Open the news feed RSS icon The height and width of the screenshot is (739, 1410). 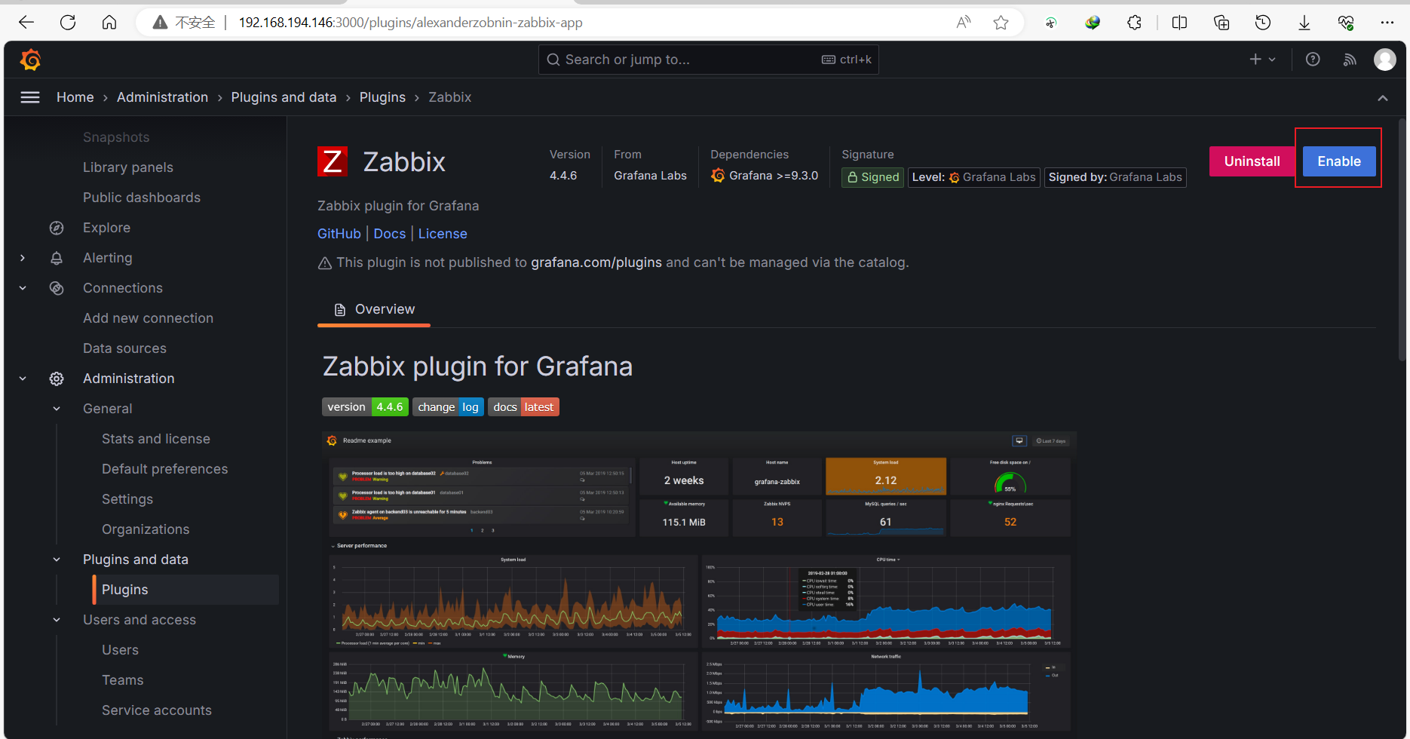[x=1350, y=60]
